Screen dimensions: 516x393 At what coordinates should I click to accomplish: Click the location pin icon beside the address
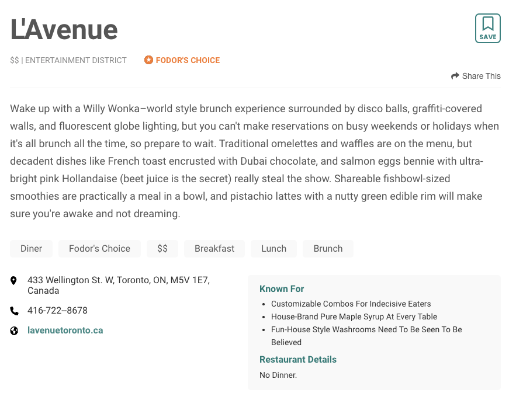point(14,281)
